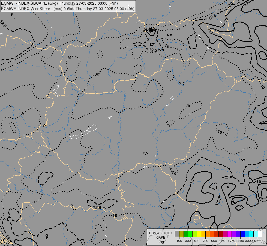Click the gray swatch in the CAPE legend
The width and height of the screenshot is (267, 246).
pos(177,234)
